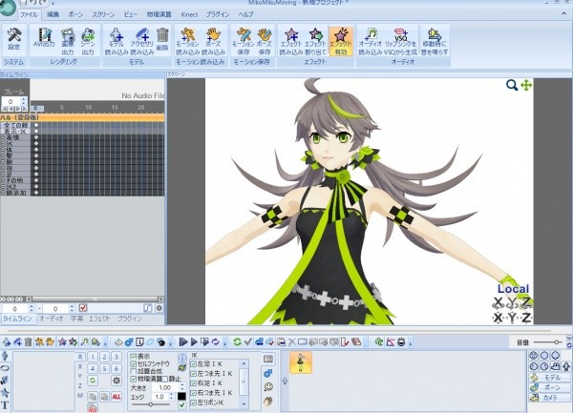Open the プラグイン ribbon tab

coord(218,14)
